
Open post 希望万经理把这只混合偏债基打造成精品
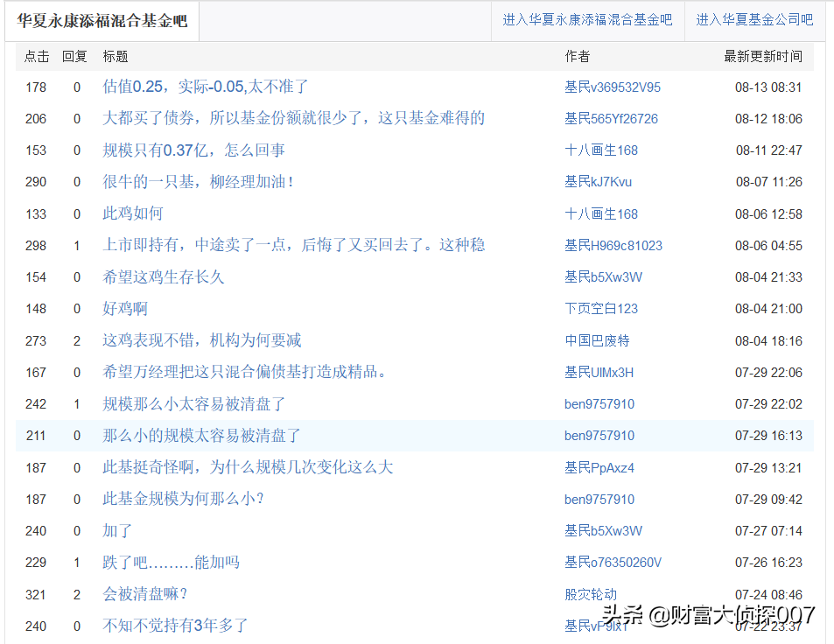tap(244, 372)
